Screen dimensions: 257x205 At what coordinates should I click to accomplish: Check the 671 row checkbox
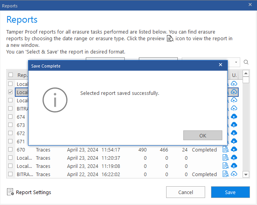coord(10,141)
